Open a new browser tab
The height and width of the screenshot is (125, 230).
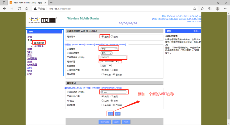tap(51, 3)
